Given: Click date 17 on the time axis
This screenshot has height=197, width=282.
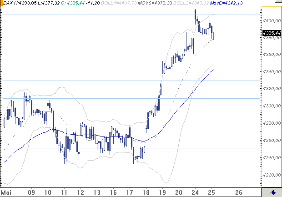Looking at the screenshot, I should (130, 193).
